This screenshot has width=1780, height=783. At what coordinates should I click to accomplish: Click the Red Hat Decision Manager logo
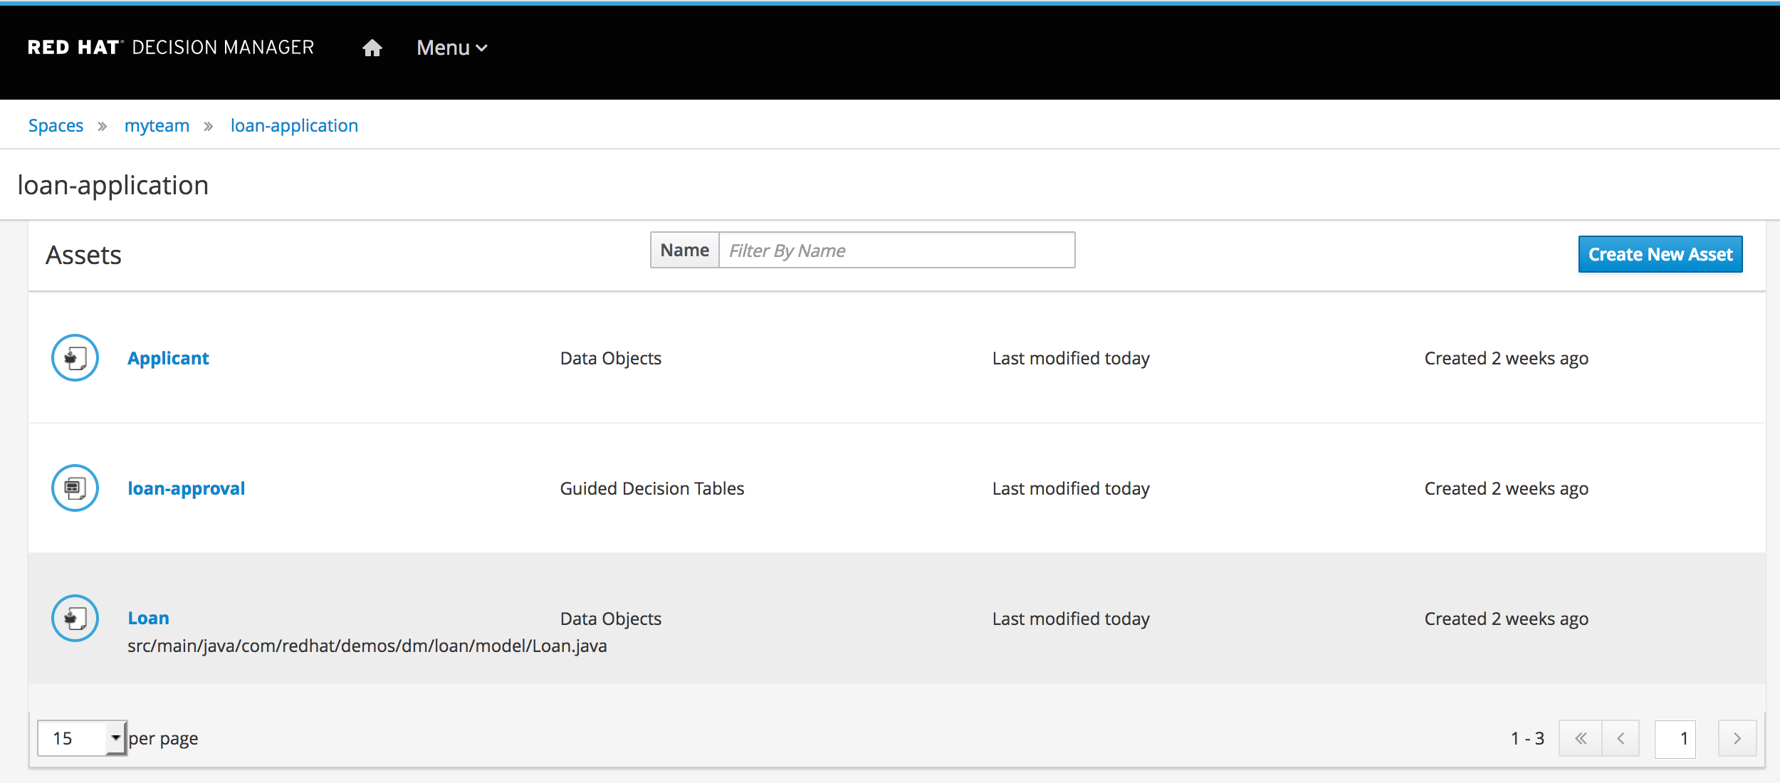click(x=171, y=48)
